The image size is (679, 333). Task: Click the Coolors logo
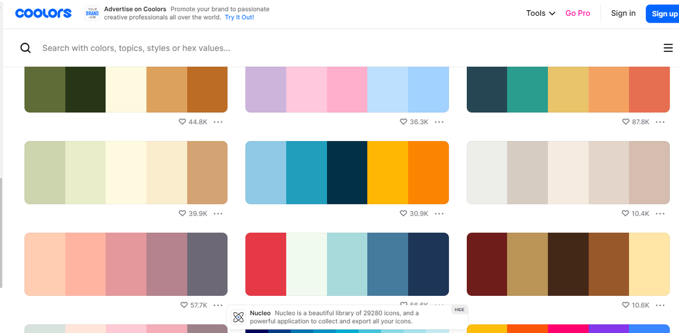pyautogui.click(x=43, y=13)
